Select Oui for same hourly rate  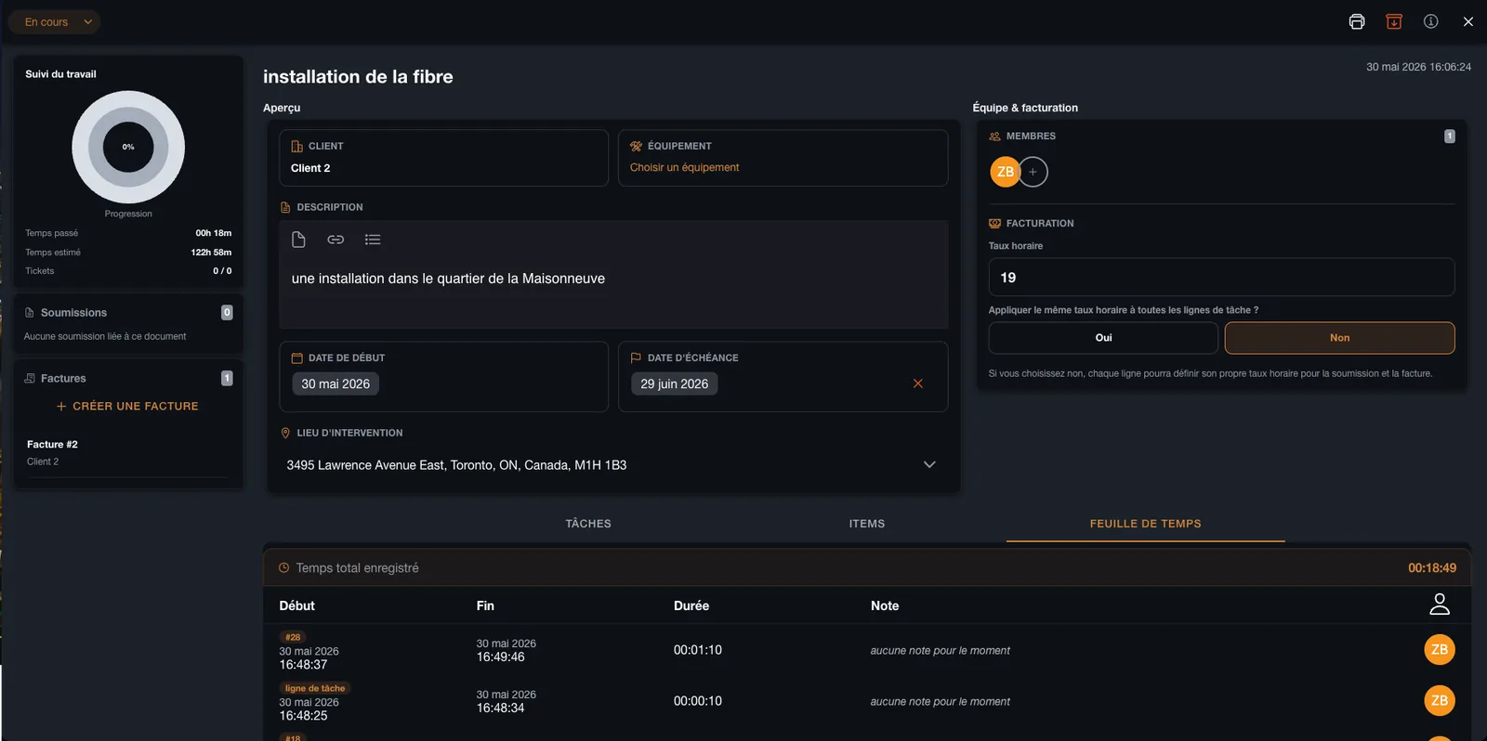click(x=1103, y=338)
